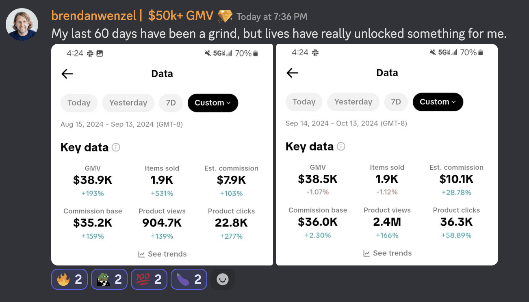This screenshot has height=302, width=529.
Task: Toggle the 100 emoji reaction
Action: (x=149, y=279)
